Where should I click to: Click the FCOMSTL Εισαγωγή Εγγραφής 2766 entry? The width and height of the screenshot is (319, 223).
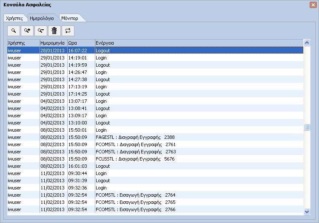tap(155, 209)
